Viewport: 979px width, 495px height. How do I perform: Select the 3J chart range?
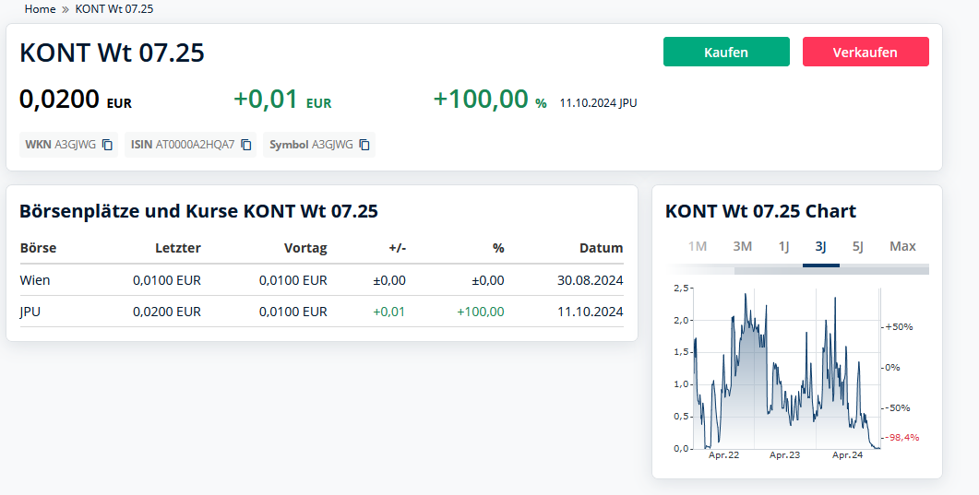[820, 246]
